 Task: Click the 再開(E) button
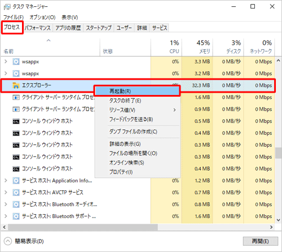(261, 241)
